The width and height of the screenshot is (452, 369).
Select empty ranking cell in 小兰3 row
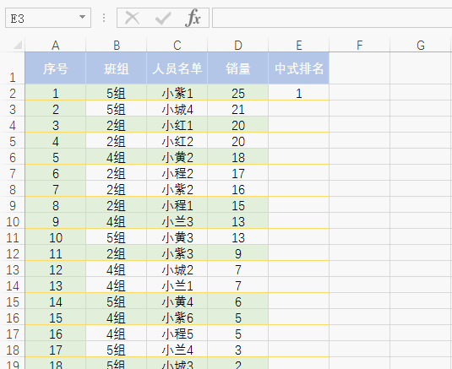pos(298,220)
